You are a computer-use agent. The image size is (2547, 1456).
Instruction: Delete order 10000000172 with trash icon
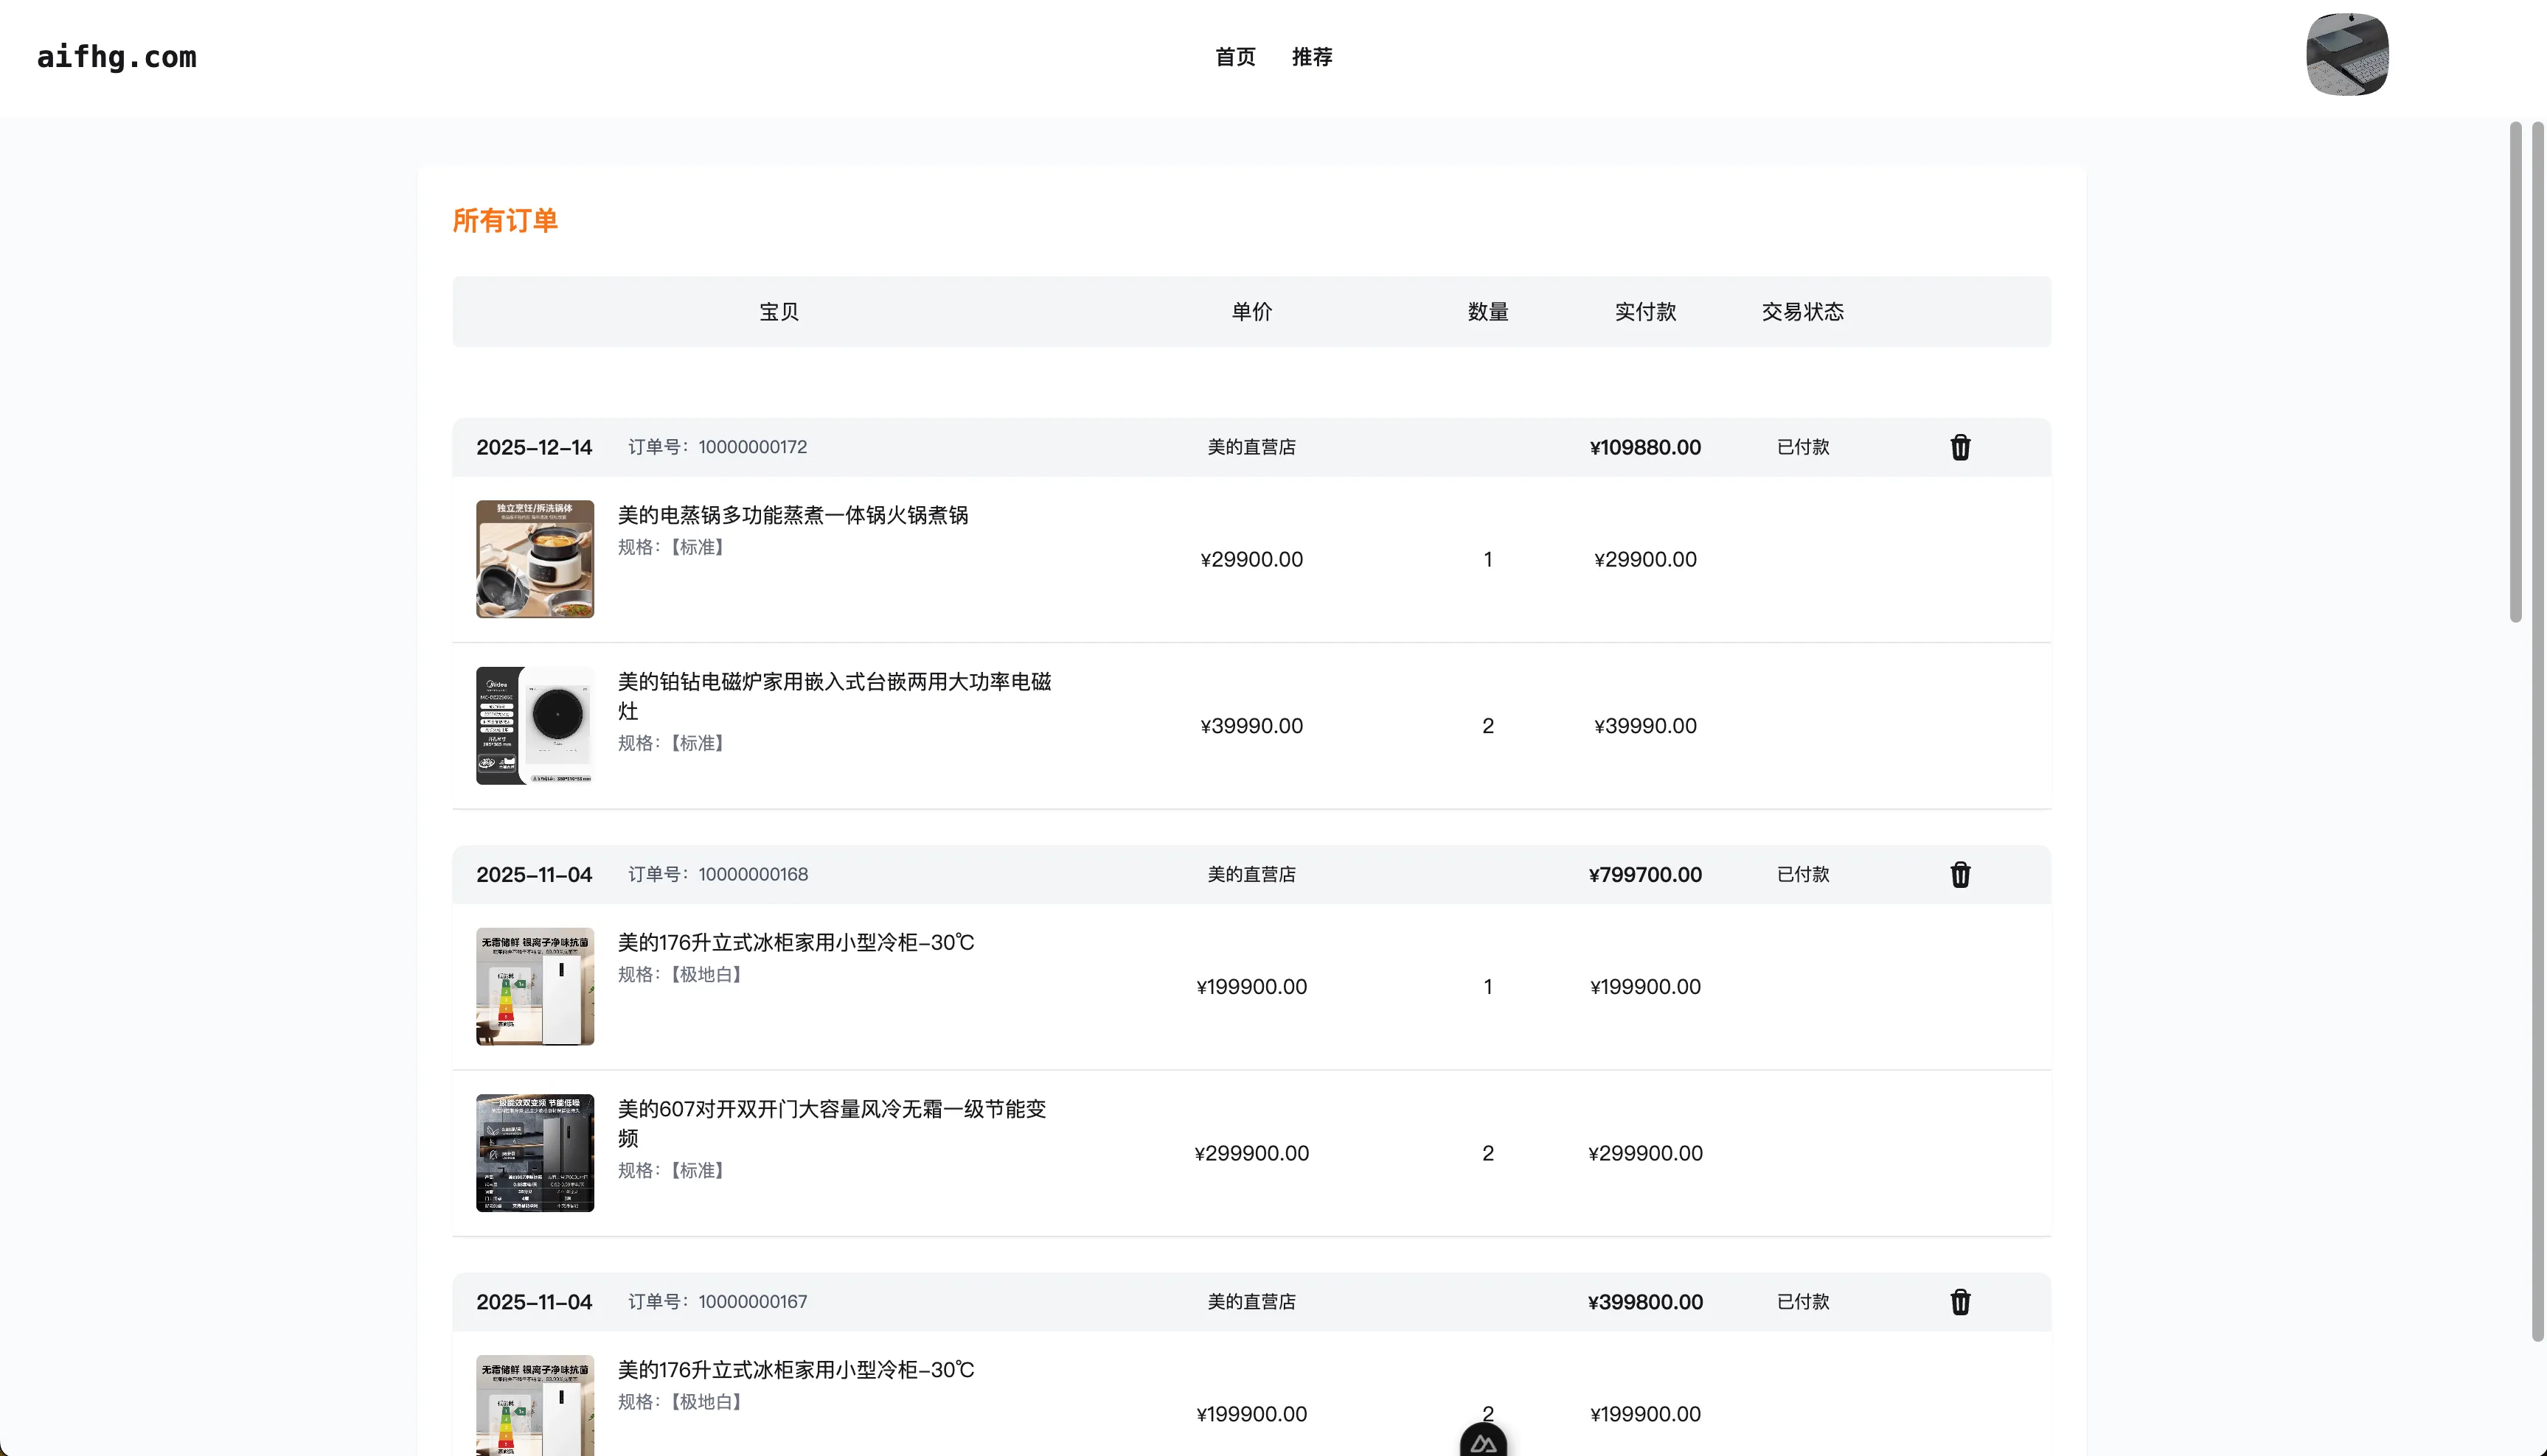click(x=1959, y=447)
